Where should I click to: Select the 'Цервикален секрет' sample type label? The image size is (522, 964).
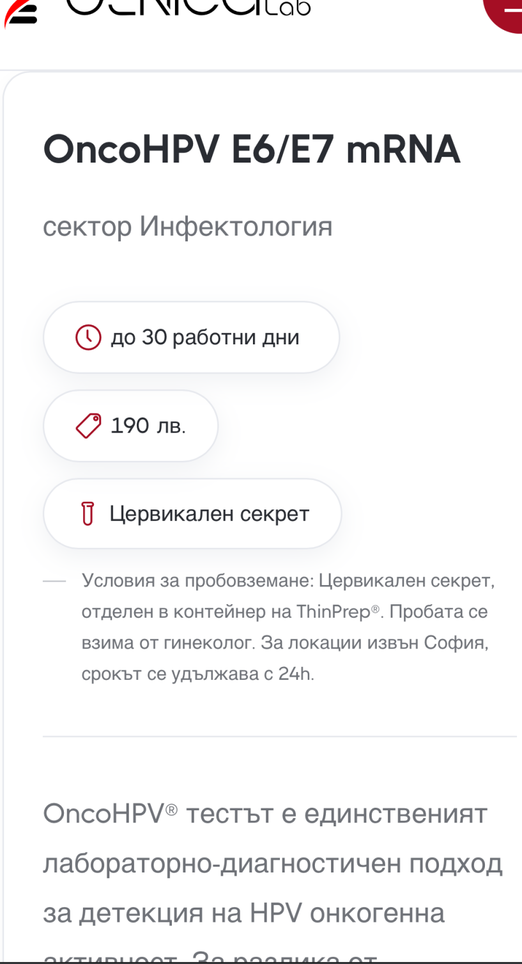pyautogui.click(x=210, y=513)
